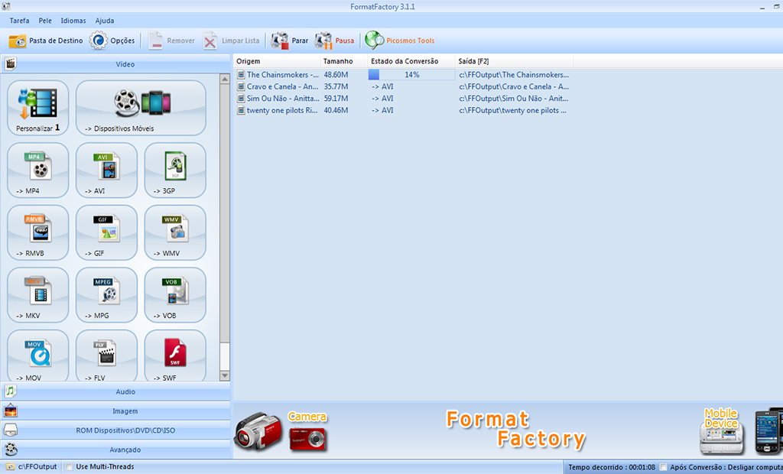783x474 pixels.
Task: Open Opções settings
Action: click(112, 41)
